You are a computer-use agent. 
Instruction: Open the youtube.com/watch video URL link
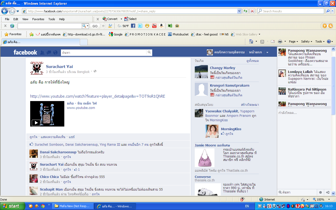tap(98, 96)
